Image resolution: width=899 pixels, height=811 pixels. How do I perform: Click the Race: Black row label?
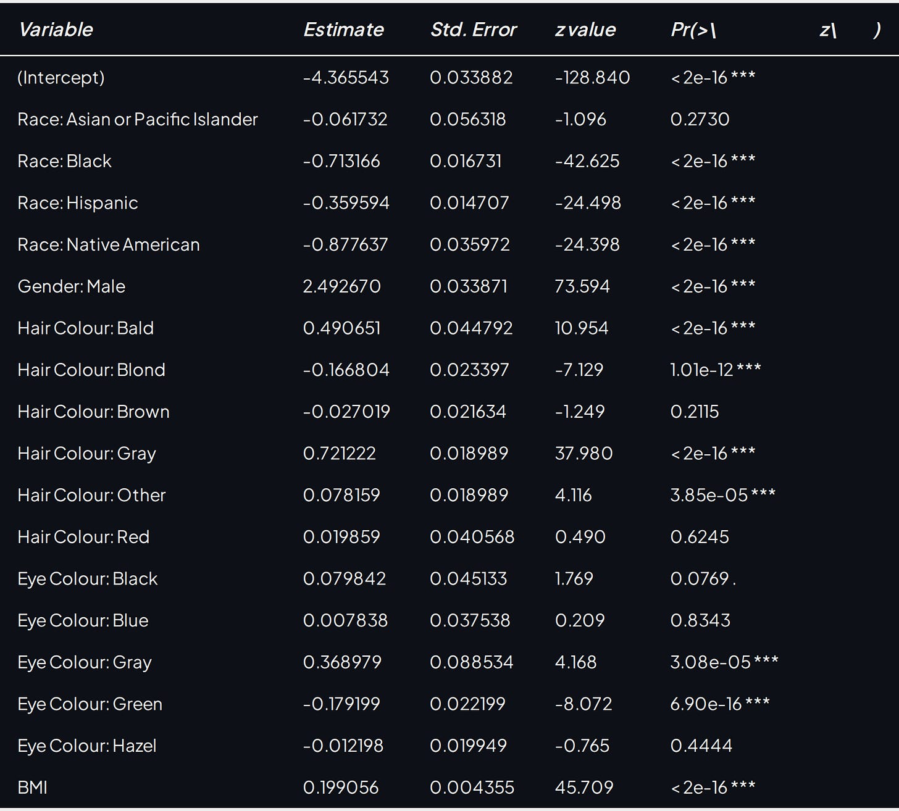point(65,161)
